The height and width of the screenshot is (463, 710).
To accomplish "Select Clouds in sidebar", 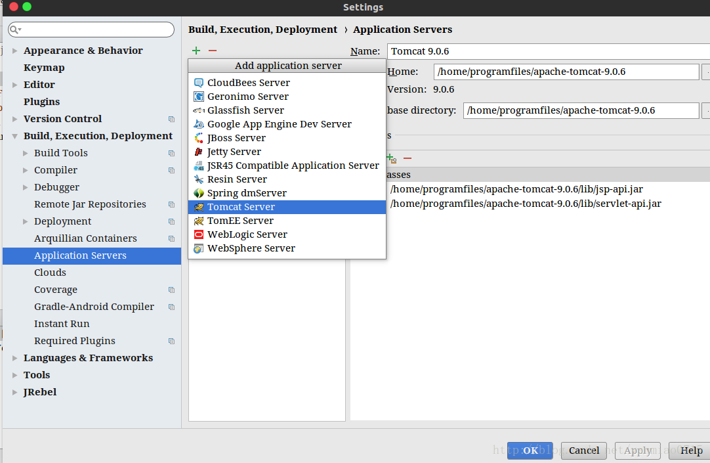I will tap(50, 273).
